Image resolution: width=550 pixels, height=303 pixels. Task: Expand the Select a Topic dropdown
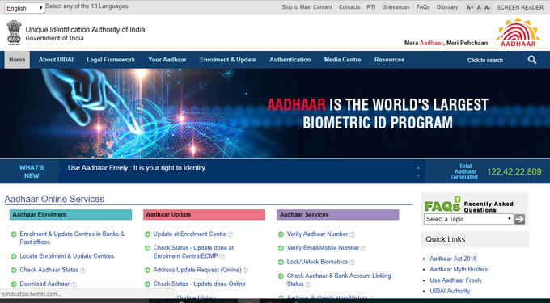coord(469,219)
